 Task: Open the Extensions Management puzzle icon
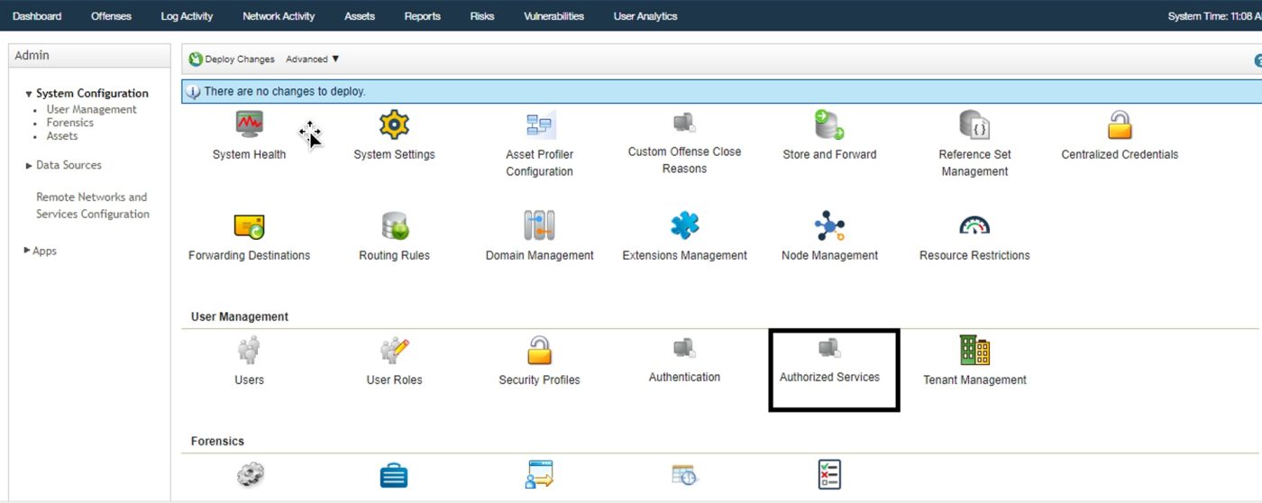[684, 225]
